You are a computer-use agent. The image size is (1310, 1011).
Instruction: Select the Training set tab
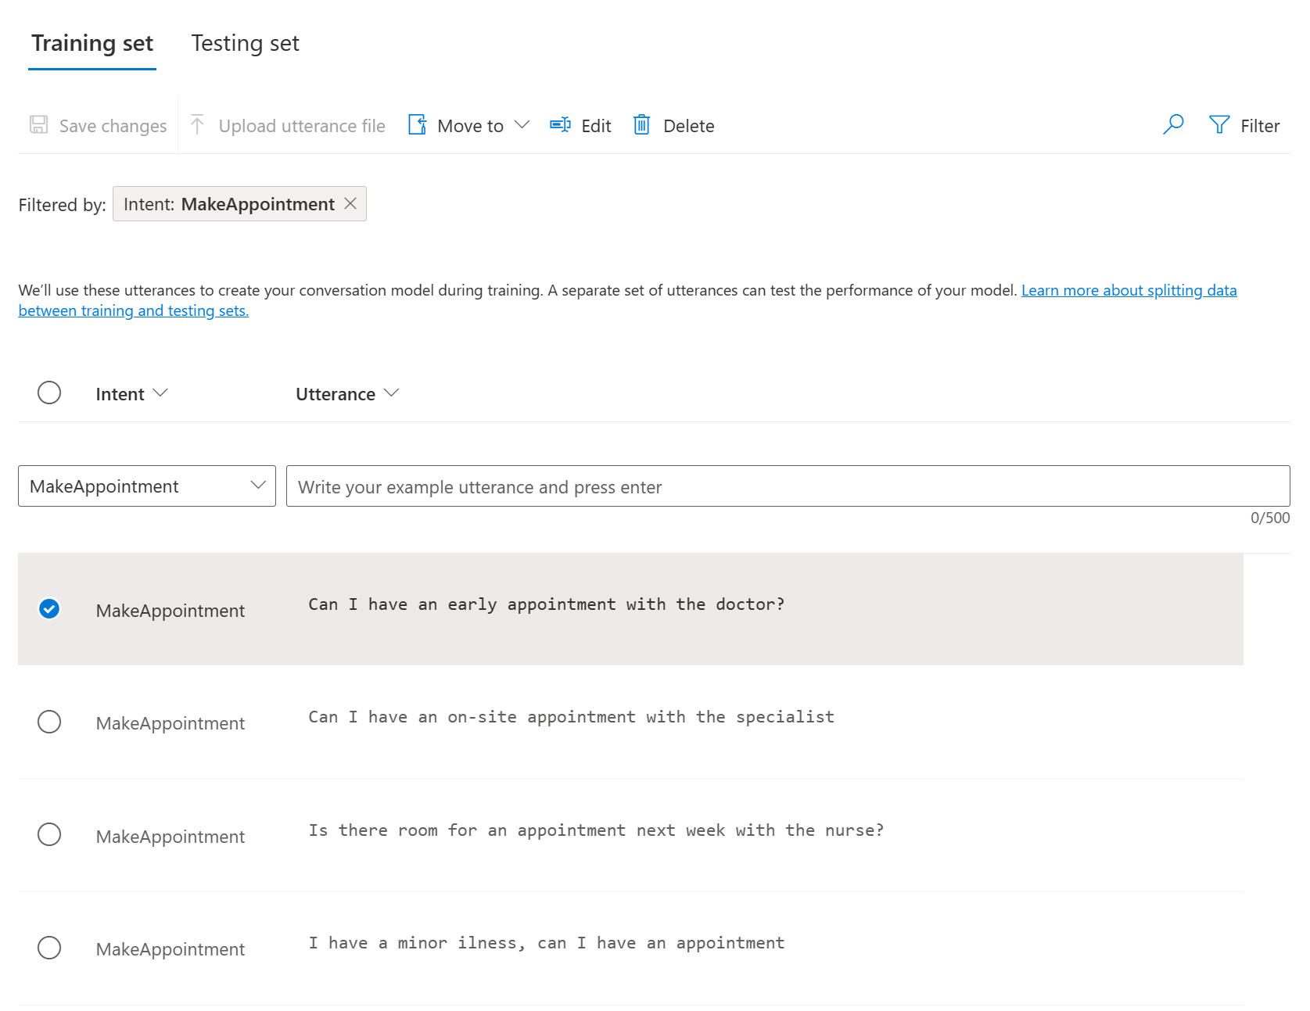(x=92, y=43)
